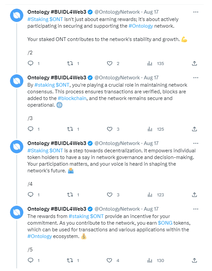Like the /3 network consensus tweet
The height and width of the screenshot is (271, 212).
point(110,129)
